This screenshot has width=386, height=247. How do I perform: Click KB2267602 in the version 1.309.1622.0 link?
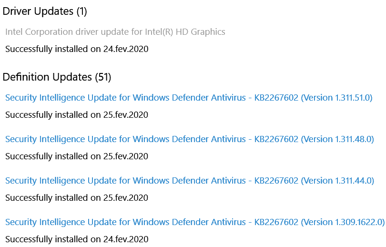click(x=276, y=222)
